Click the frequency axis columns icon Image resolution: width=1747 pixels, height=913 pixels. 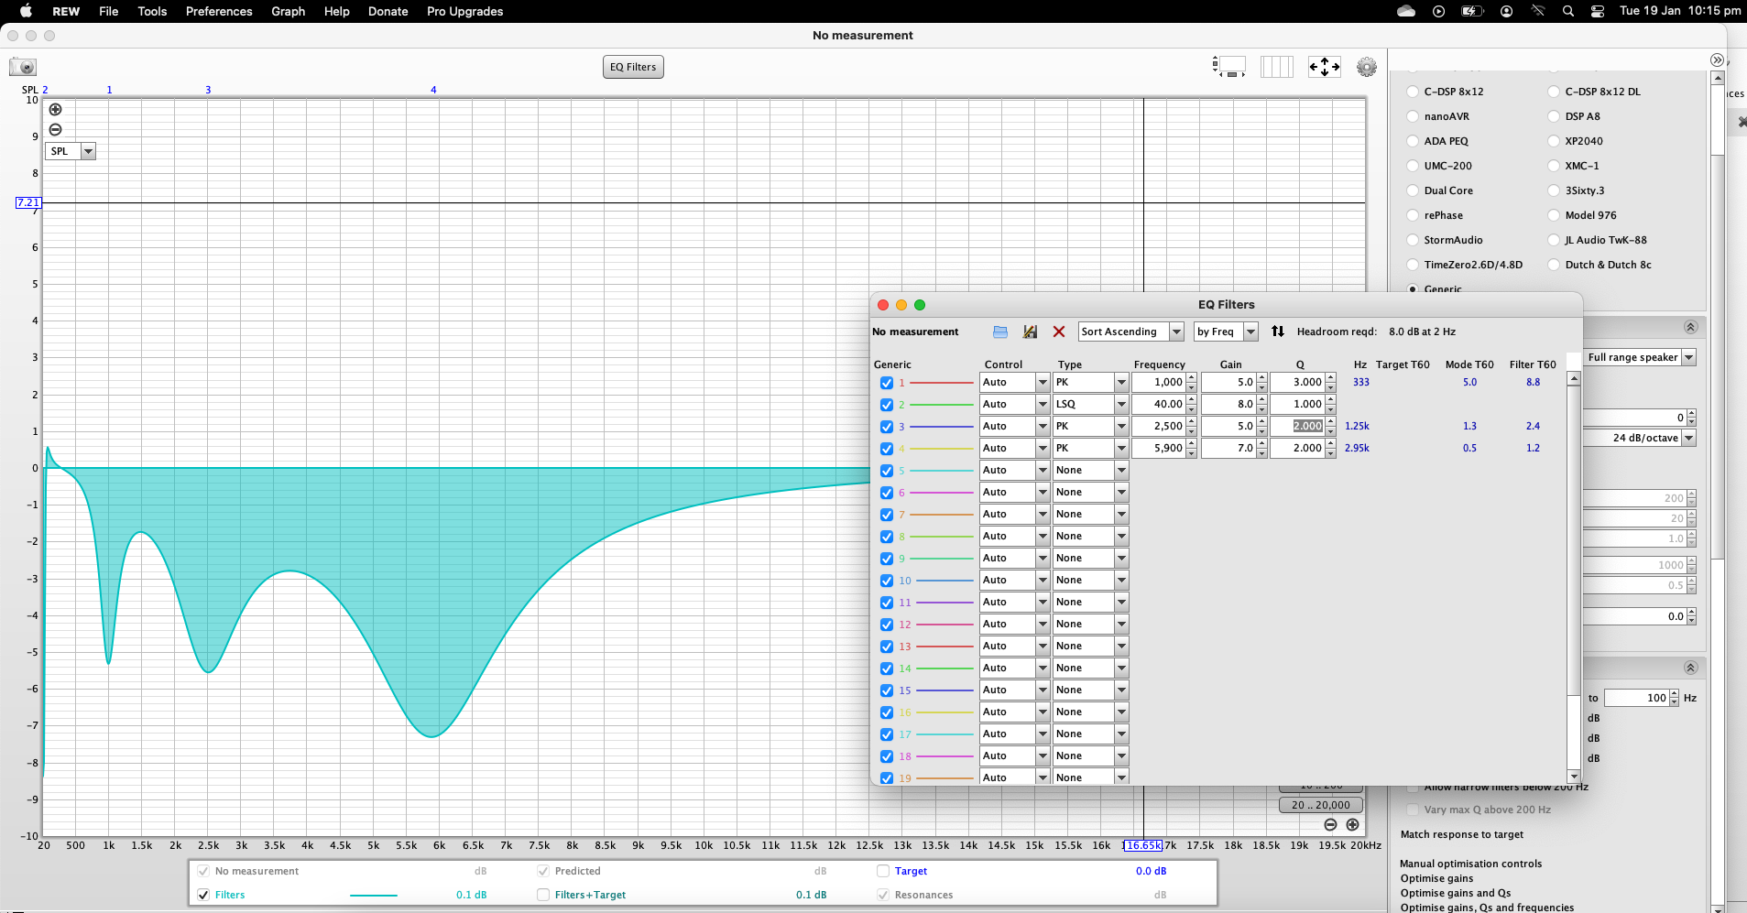click(1276, 67)
